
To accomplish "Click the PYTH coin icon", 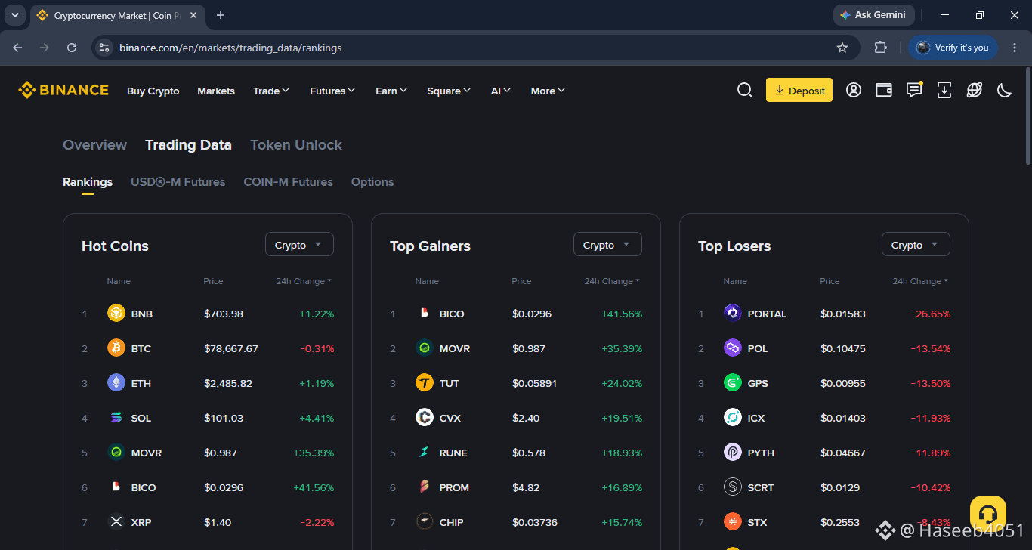I will tap(733, 453).
